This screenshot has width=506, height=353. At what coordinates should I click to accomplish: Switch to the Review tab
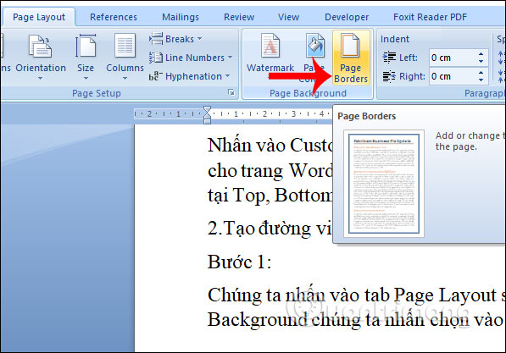click(239, 17)
